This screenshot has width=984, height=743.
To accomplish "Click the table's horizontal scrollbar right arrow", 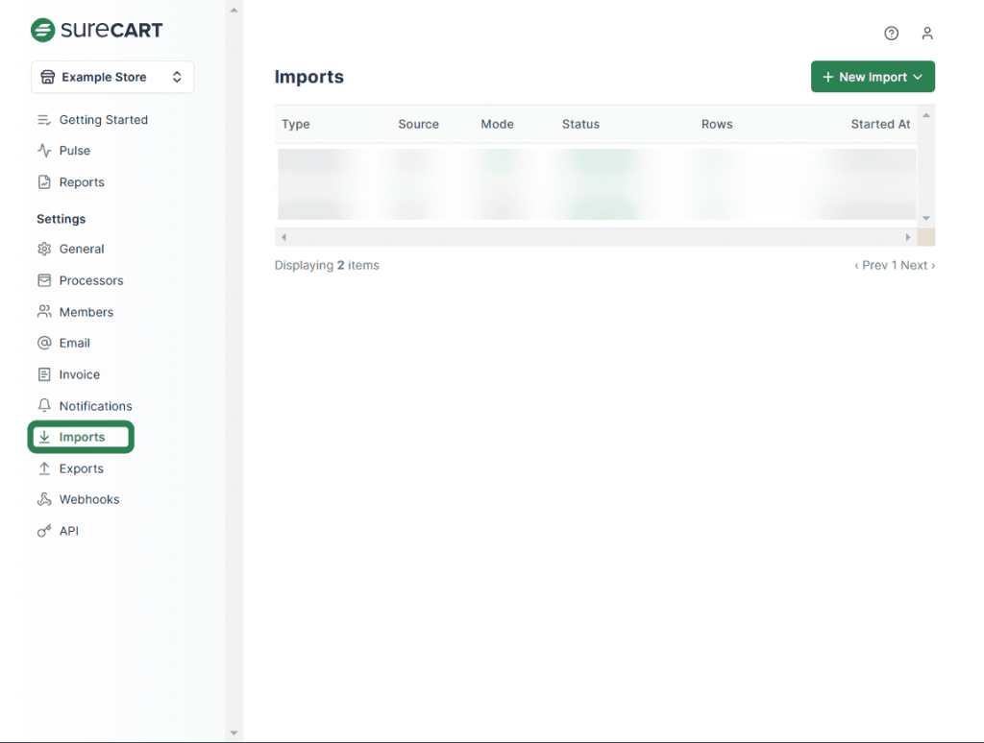I will (x=908, y=237).
